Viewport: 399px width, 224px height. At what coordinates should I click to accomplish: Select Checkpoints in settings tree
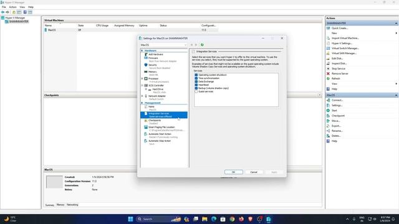click(155, 120)
